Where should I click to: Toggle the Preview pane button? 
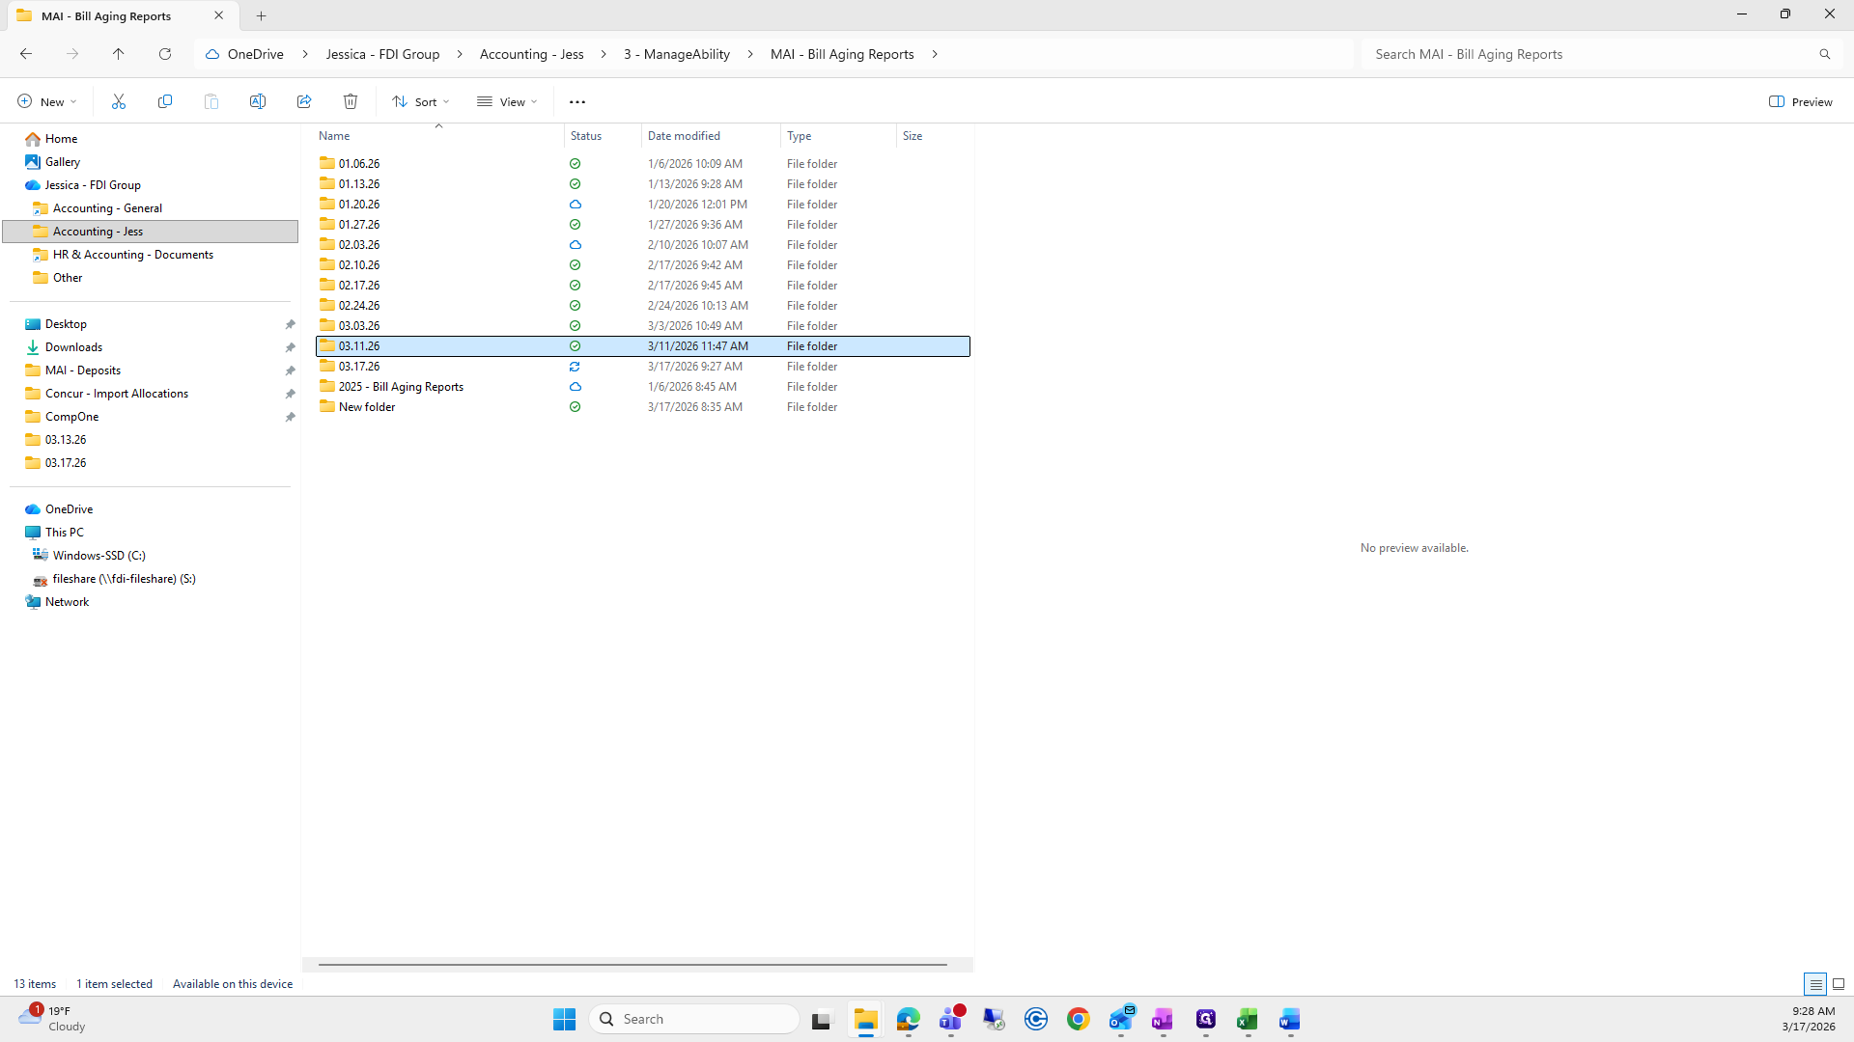[1800, 101]
